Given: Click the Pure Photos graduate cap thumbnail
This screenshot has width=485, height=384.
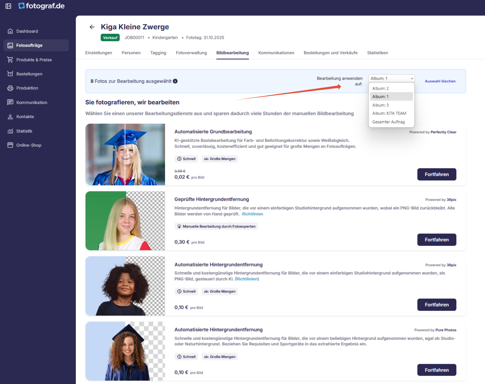Looking at the screenshot, I should pos(125,351).
